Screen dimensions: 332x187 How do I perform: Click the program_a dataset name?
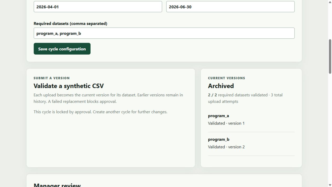[218, 116]
